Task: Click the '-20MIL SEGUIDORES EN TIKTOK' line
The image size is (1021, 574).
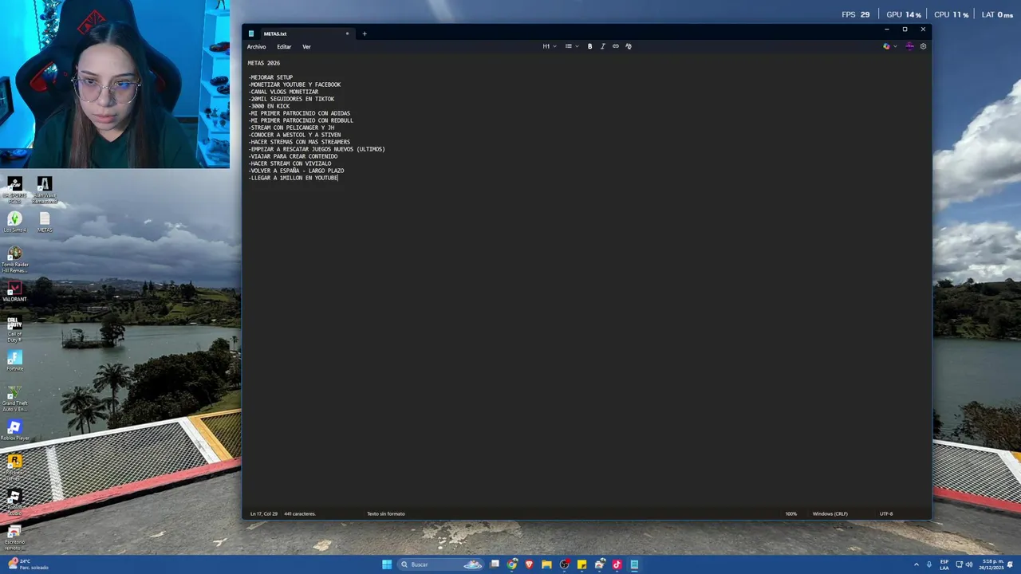Action: [x=291, y=99]
